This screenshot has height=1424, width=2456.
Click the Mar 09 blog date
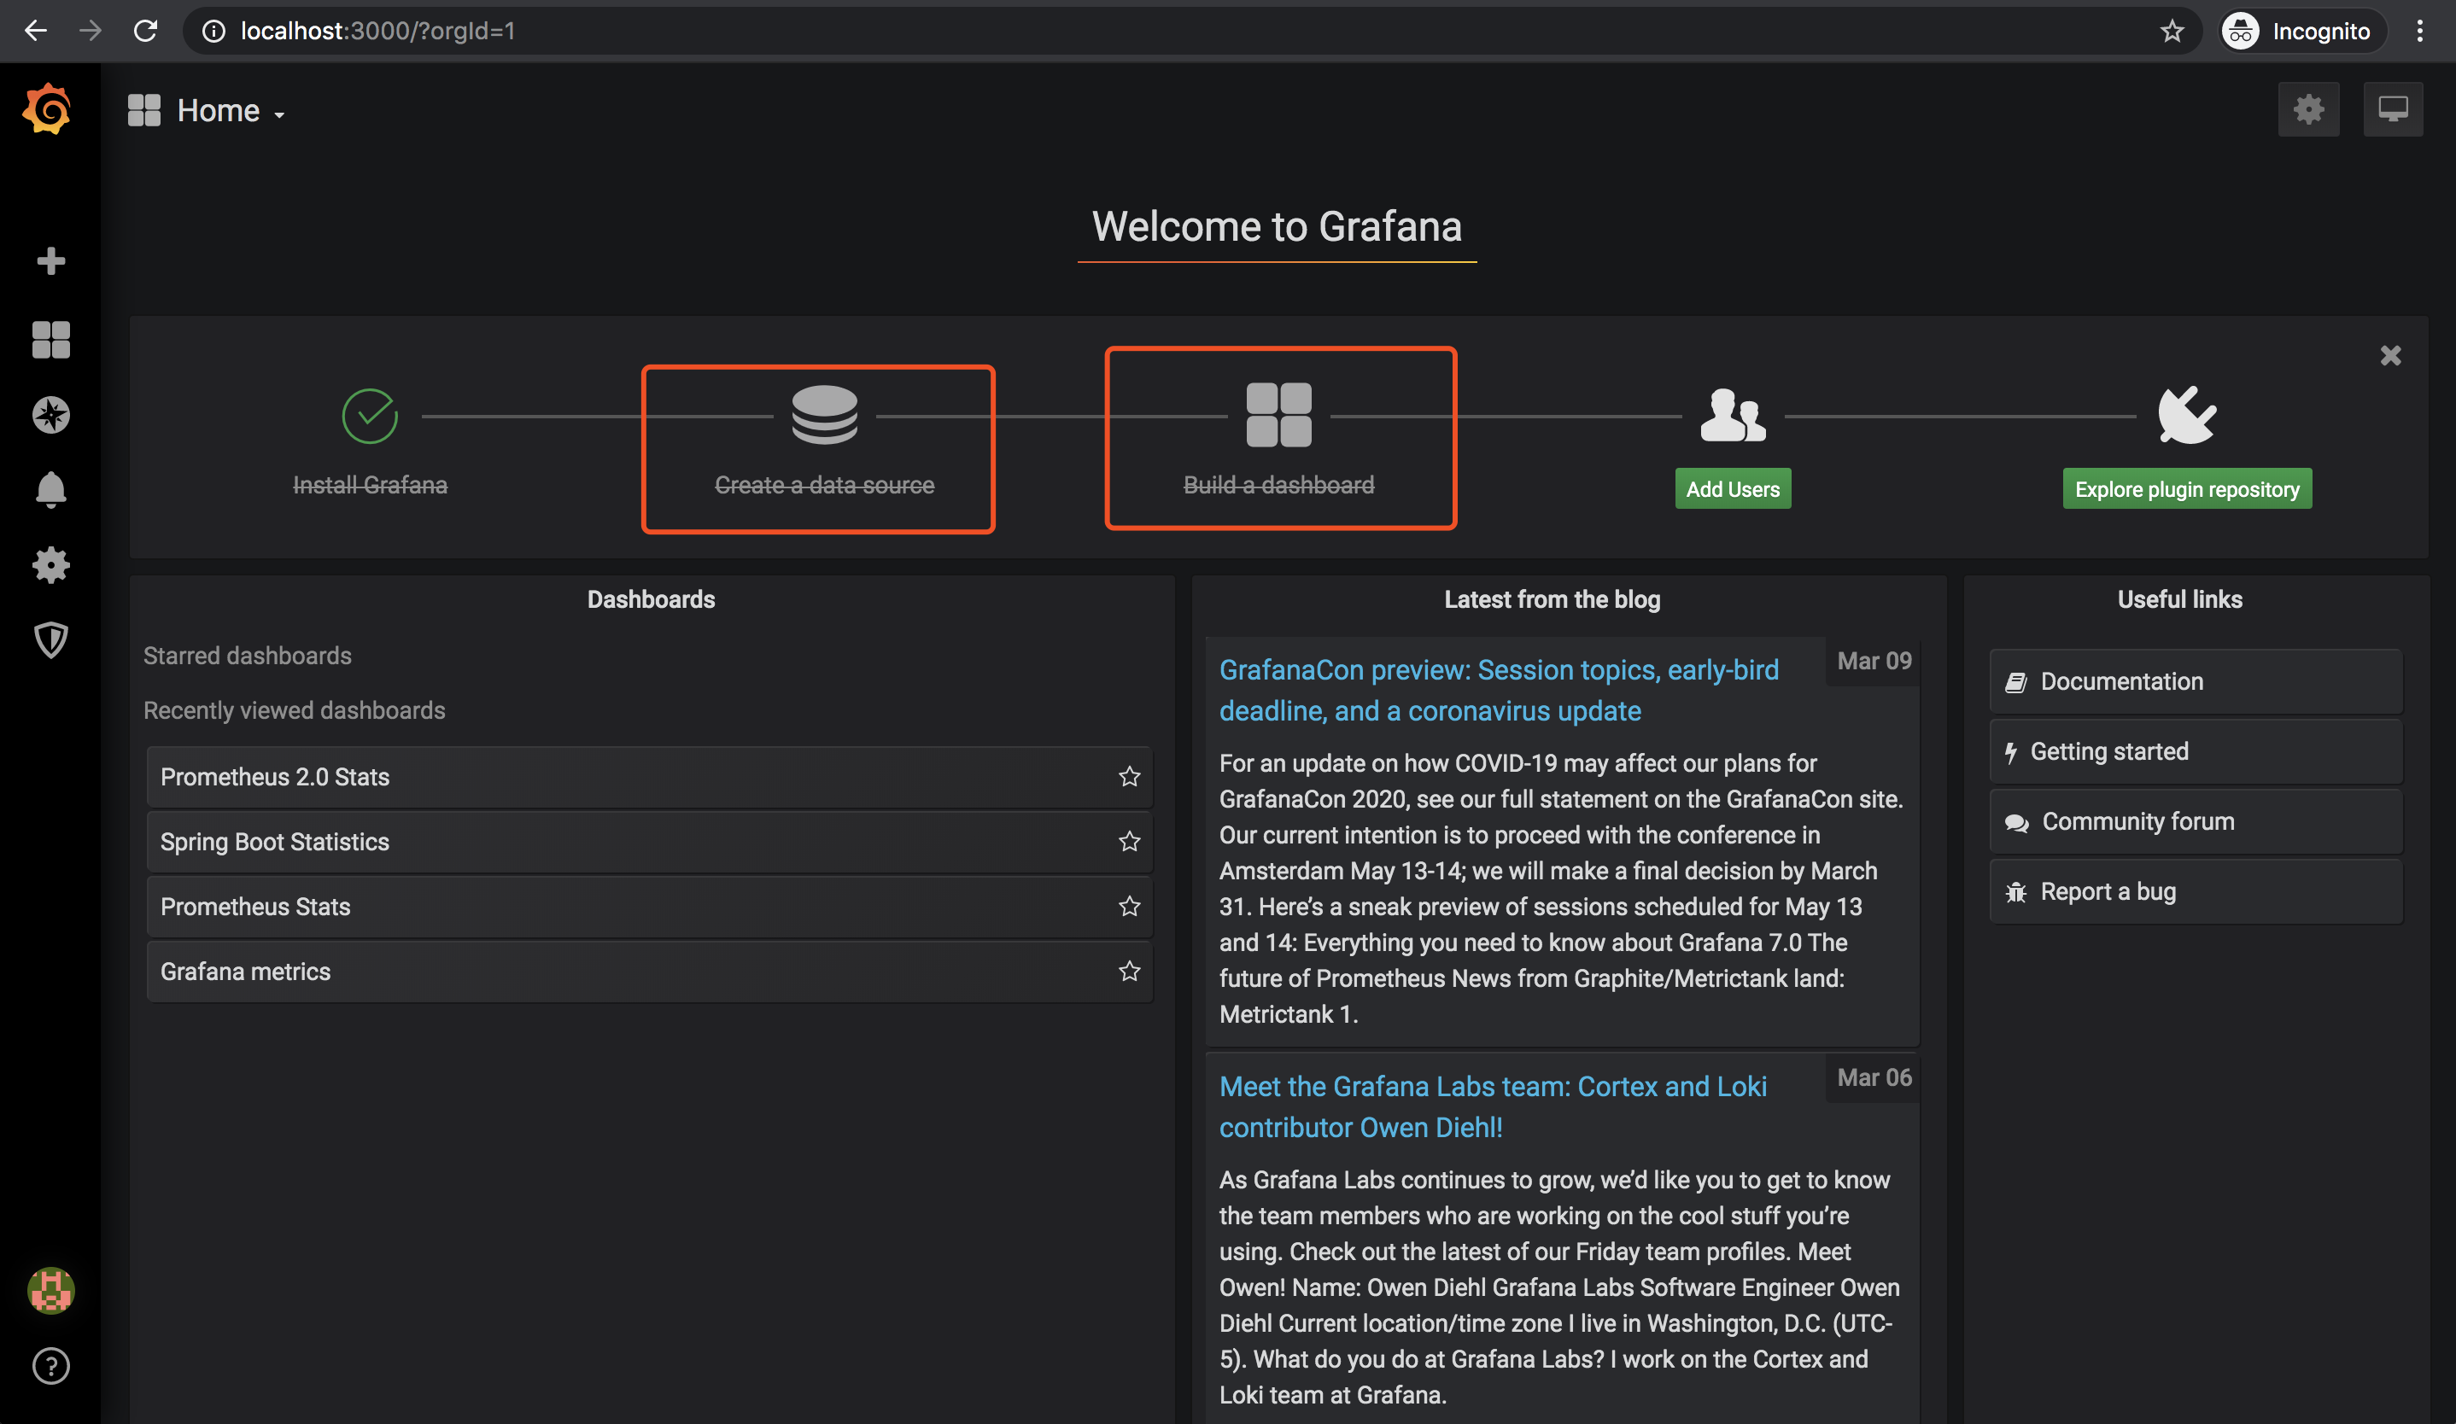pos(1874,662)
